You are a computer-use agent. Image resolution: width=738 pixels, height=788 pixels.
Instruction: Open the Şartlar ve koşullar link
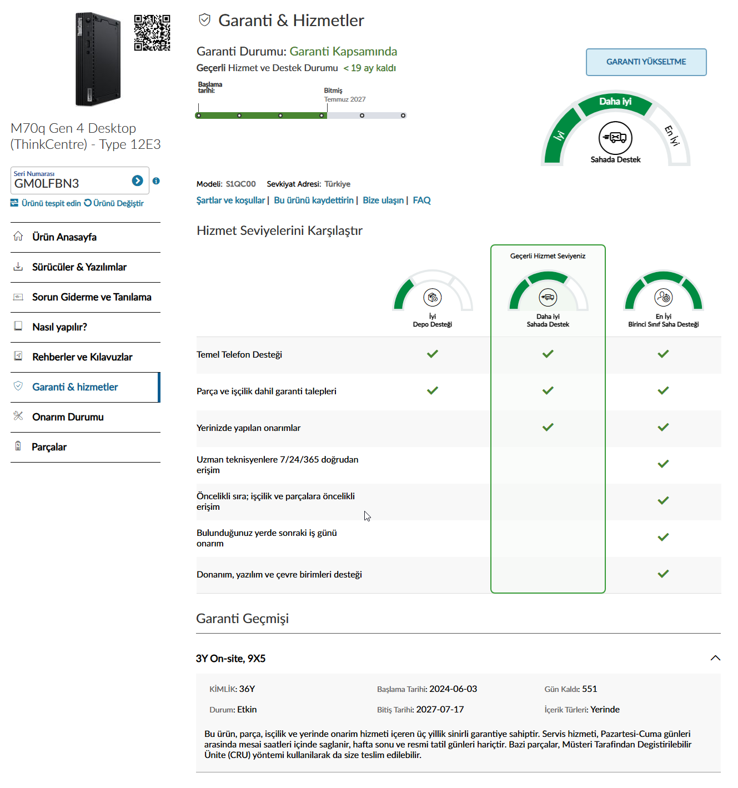(x=231, y=200)
